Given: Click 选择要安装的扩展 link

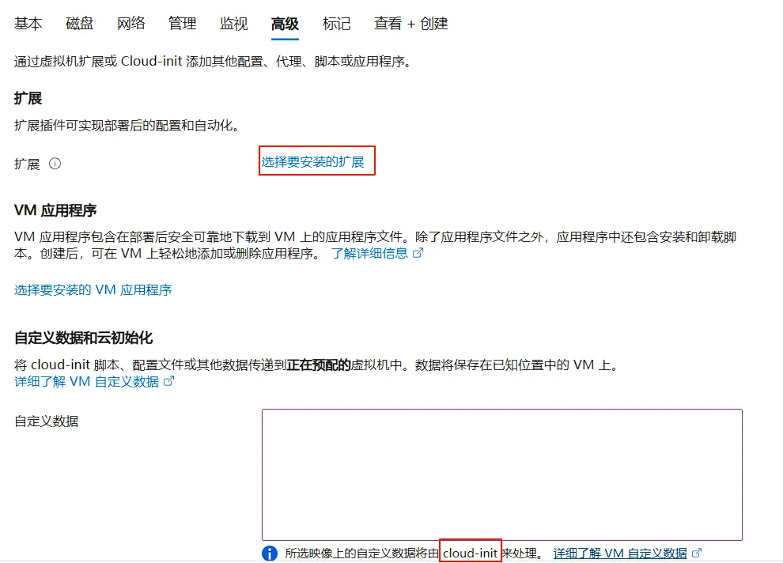Looking at the screenshot, I should pos(313,162).
